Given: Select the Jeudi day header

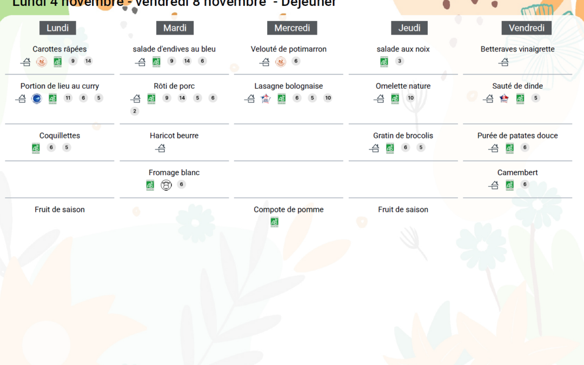Looking at the screenshot, I should (409, 28).
